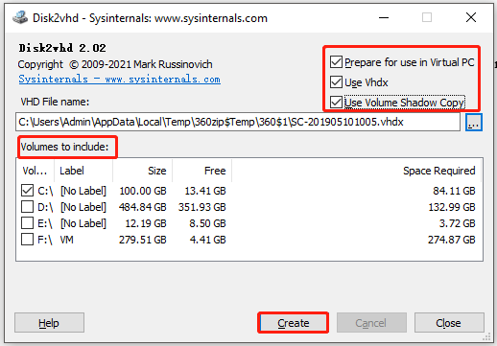This screenshot has height=346, width=497.
Task: Sort by the Label column header
Action: pos(83,171)
